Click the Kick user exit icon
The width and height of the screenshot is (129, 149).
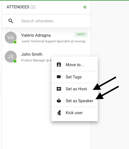tap(59, 113)
